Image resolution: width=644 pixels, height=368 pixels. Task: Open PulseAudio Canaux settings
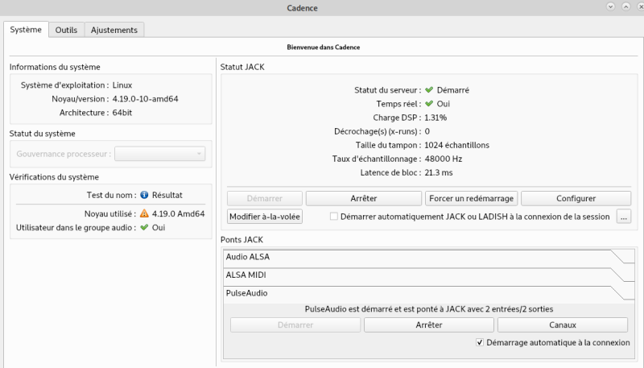pyautogui.click(x=563, y=325)
